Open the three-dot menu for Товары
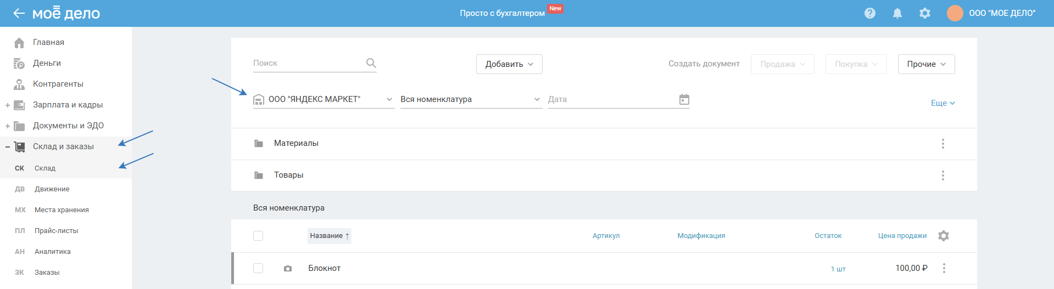This screenshot has height=289, width=1054. click(x=943, y=175)
